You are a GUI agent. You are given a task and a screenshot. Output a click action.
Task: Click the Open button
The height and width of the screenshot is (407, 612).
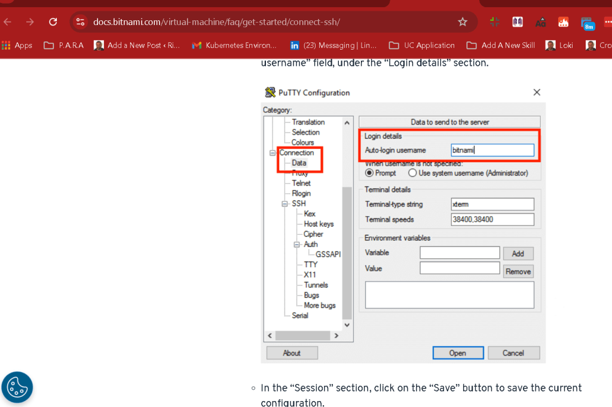pyautogui.click(x=458, y=353)
